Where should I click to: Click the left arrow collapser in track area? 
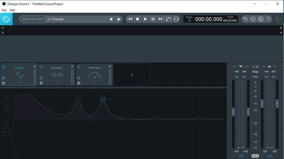click(x=281, y=33)
